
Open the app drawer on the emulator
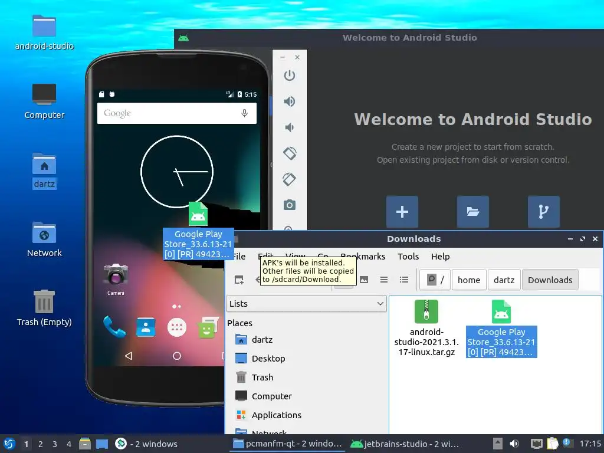pos(177,327)
